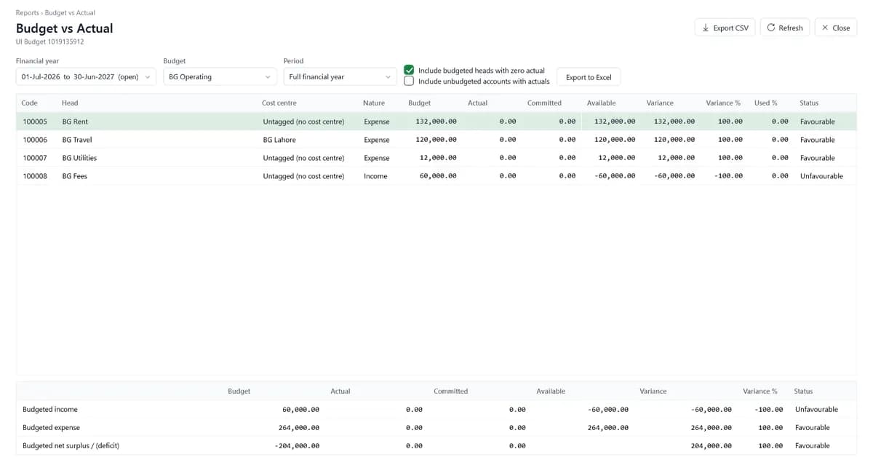Click code 100007 cell
The width and height of the screenshot is (873, 457).
35,158
